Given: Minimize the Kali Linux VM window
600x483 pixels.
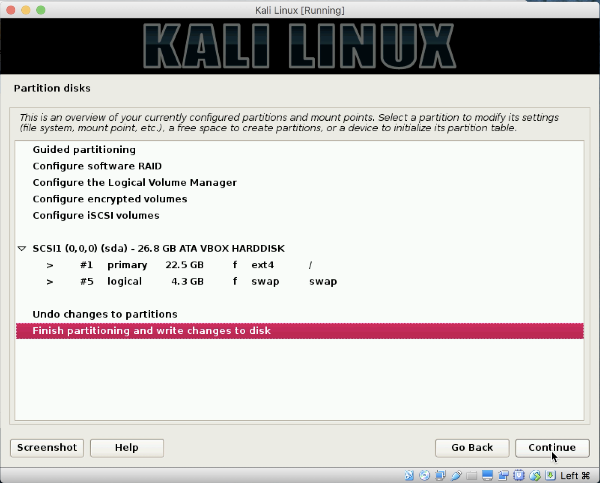Looking at the screenshot, I should click(26, 10).
